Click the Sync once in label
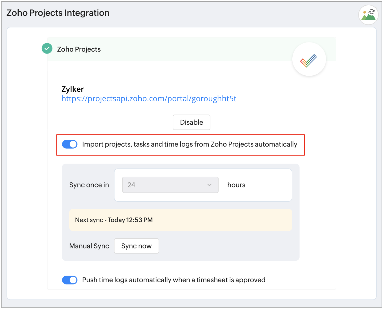This screenshot has width=384, height=310. [x=89, y=185]
